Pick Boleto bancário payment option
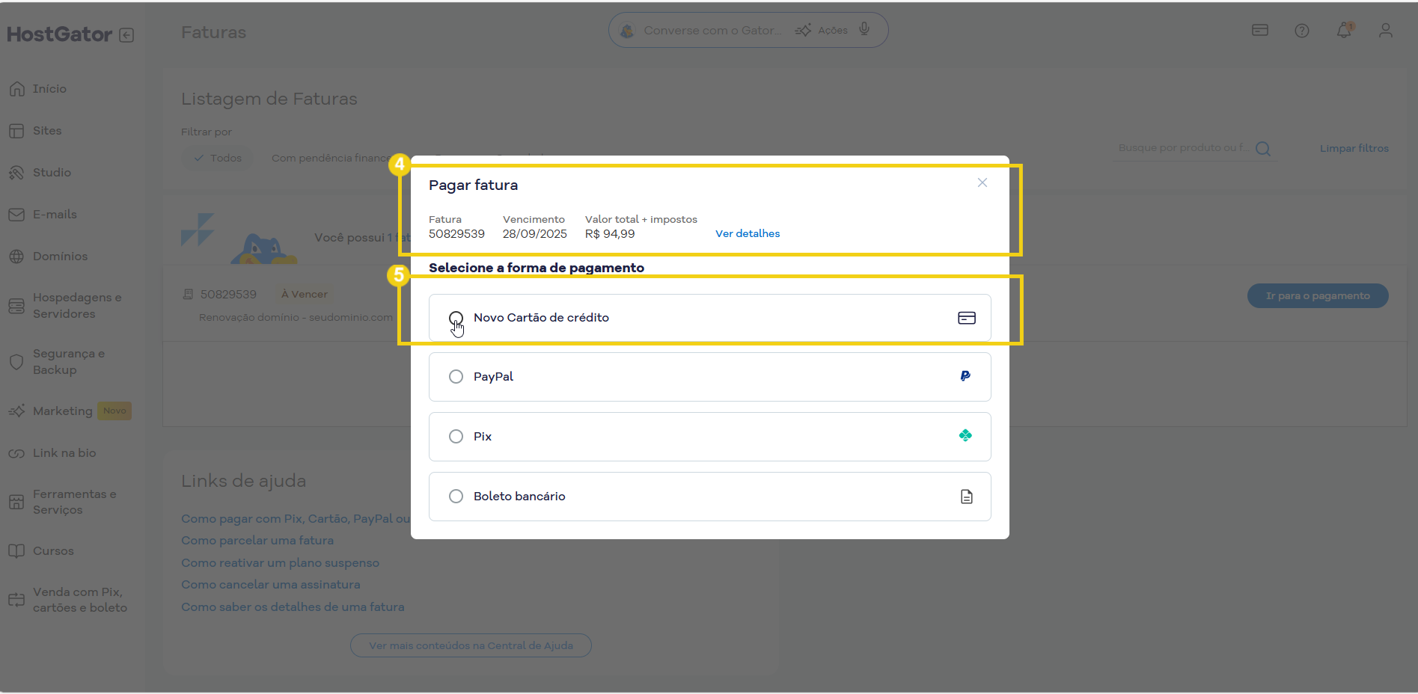Screen dimensions: 1418x694 tap(456, 497)
